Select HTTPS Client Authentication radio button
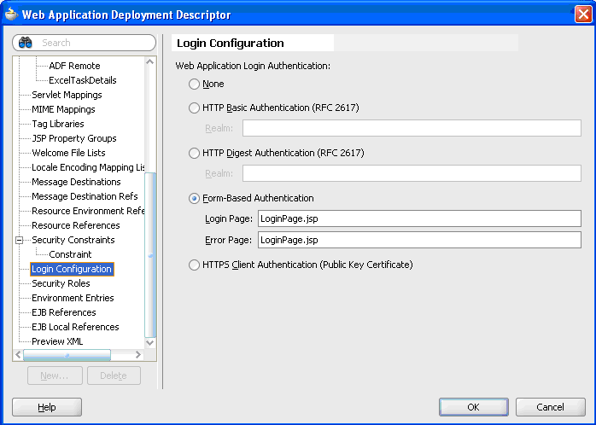Image resolution: width=596 pixels, height=425 pixels. click(194, 265)
